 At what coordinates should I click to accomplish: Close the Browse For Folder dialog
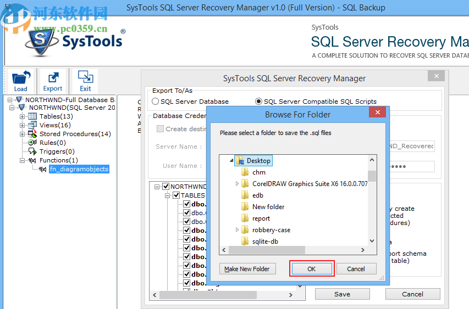[x=378, y=113]
